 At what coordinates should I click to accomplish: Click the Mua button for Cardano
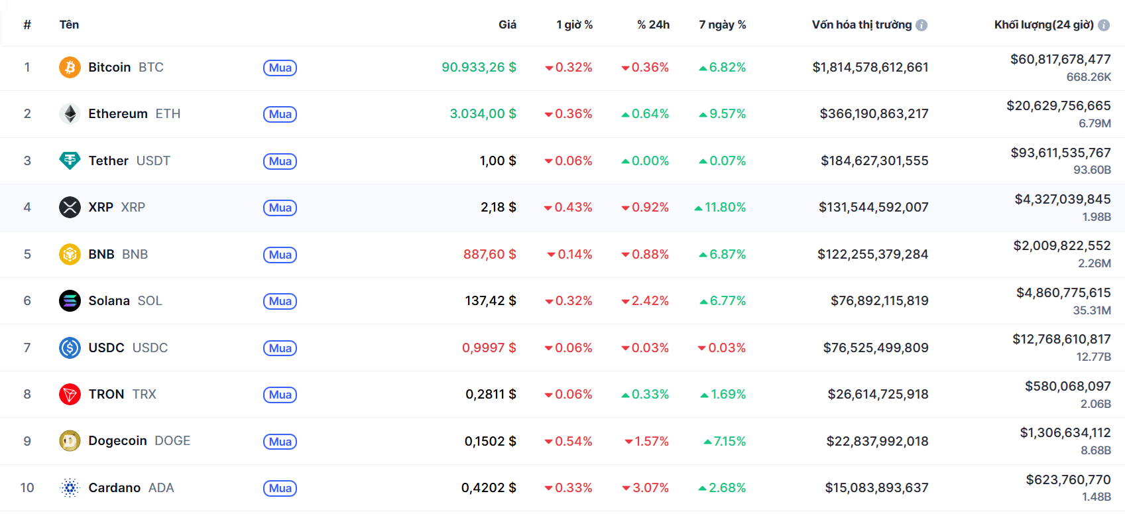tap(280, 488)
